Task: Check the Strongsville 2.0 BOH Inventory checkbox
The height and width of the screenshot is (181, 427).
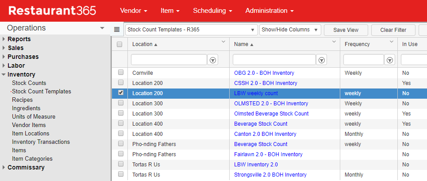Action: (121, 174)
